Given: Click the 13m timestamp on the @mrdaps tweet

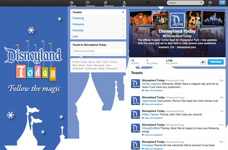Looking at the screenshot, I should point(221,142).
